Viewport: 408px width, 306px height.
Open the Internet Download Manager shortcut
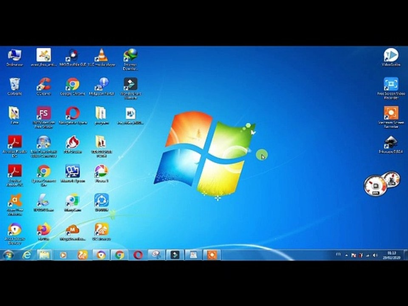coord(130,59)
